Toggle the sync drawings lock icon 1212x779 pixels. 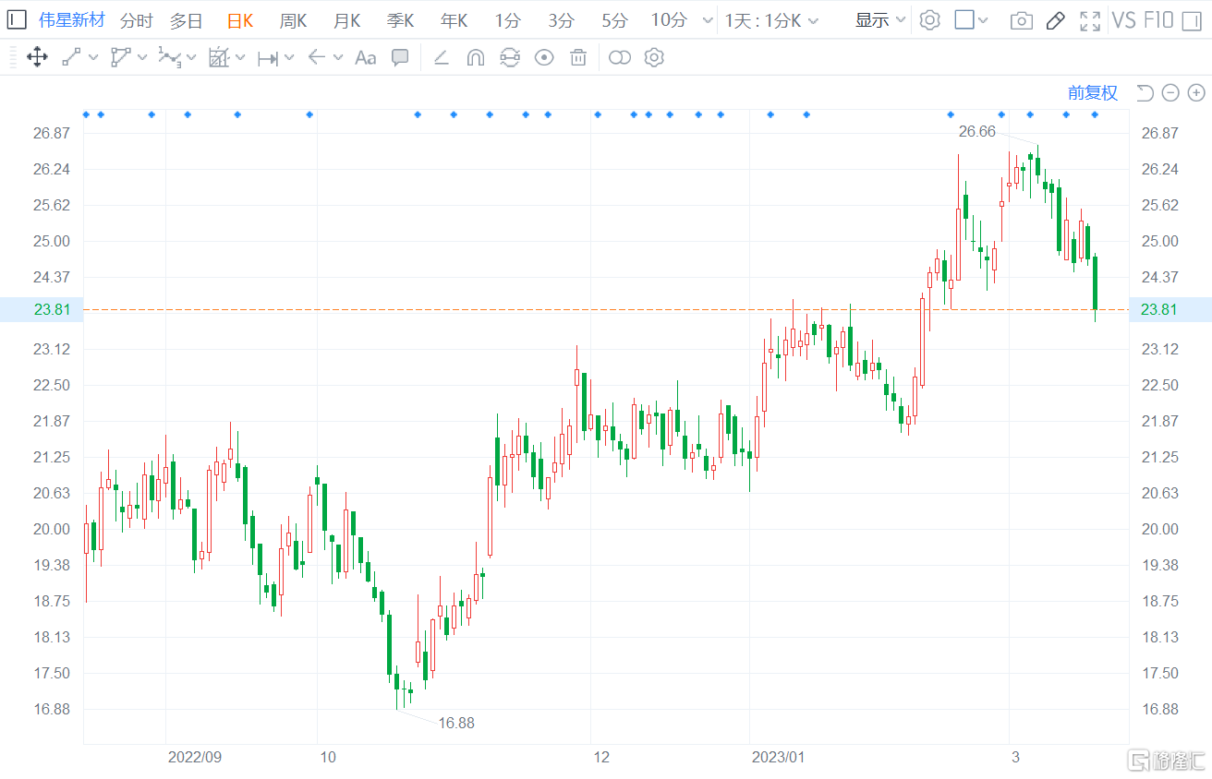click(510, 57)
